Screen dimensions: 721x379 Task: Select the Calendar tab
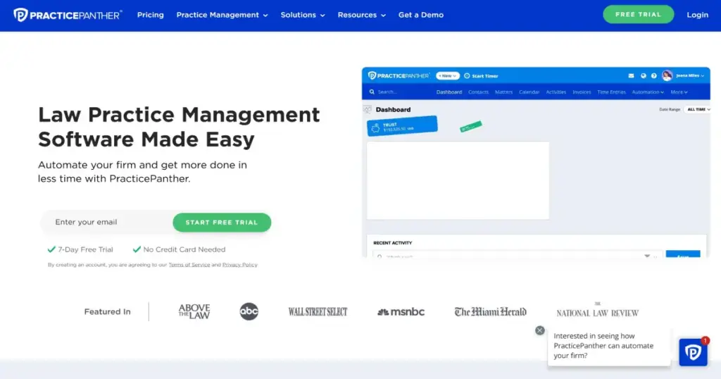coord(529,92)
